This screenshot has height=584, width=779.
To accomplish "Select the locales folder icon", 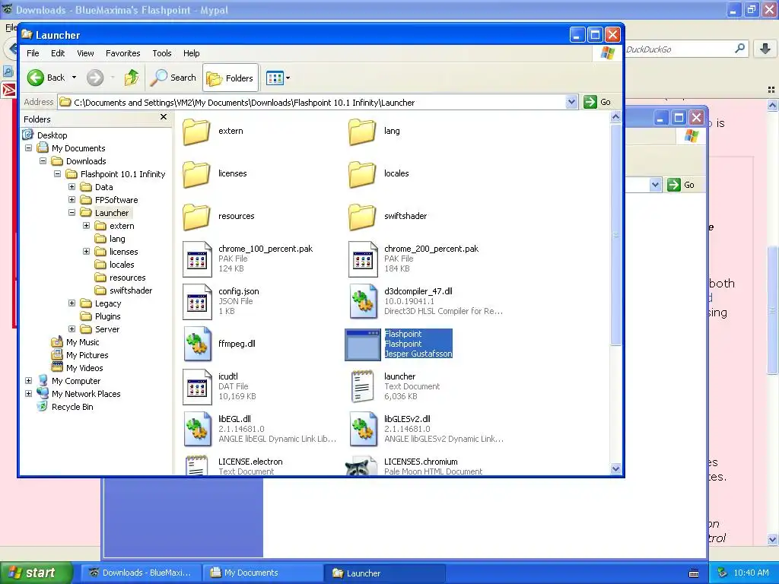I will click(x=362, y=174).
